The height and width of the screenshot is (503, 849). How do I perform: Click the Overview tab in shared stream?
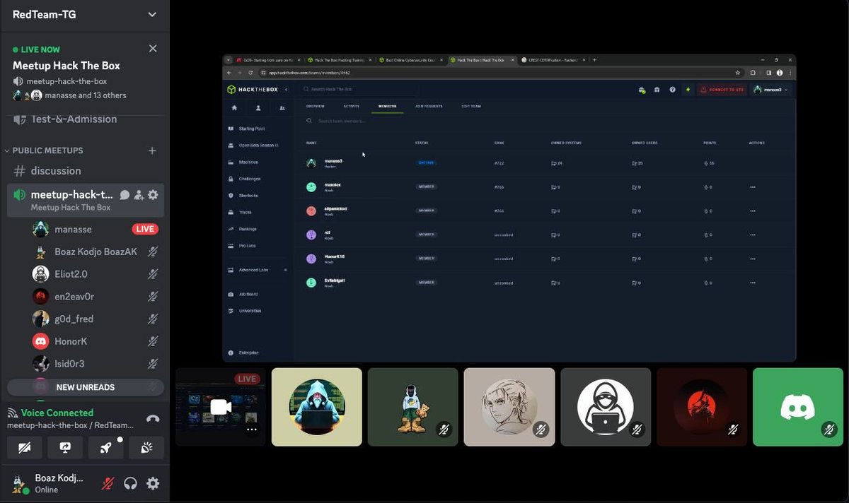point(315,107)
